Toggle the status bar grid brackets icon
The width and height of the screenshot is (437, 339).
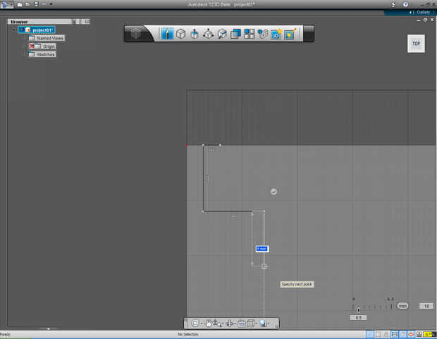tap(378, 334)
